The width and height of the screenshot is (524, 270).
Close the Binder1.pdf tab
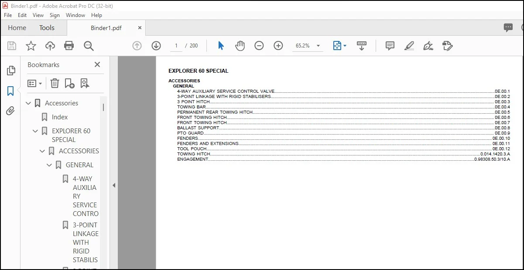pos(140,28)
